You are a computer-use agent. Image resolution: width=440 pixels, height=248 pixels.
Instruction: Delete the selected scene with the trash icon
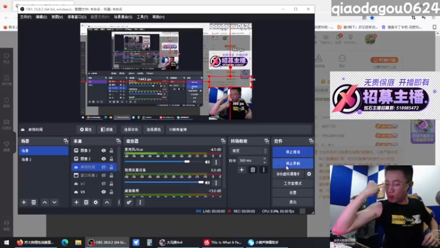pos(34,202)
